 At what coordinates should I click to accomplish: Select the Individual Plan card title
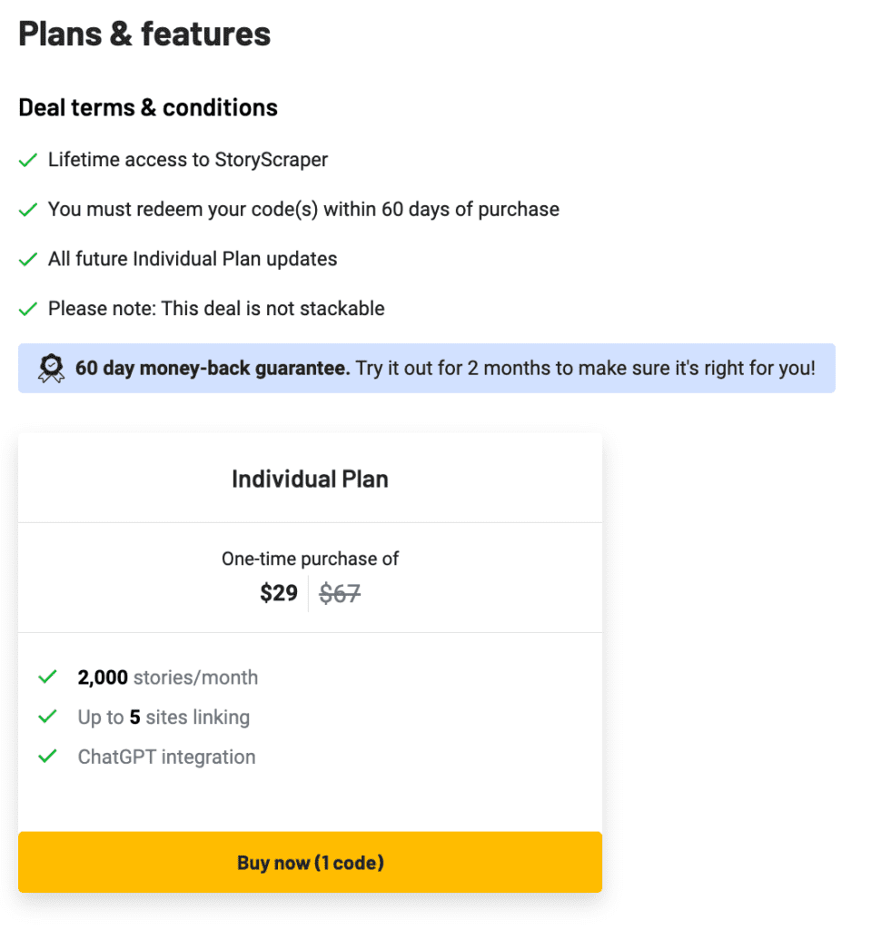(311, 479)
